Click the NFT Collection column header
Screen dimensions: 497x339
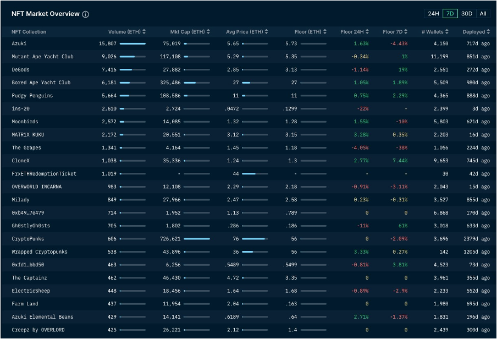coord(29,32)
